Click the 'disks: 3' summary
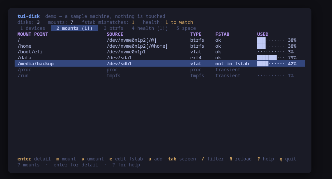 (x=28, y=22)
